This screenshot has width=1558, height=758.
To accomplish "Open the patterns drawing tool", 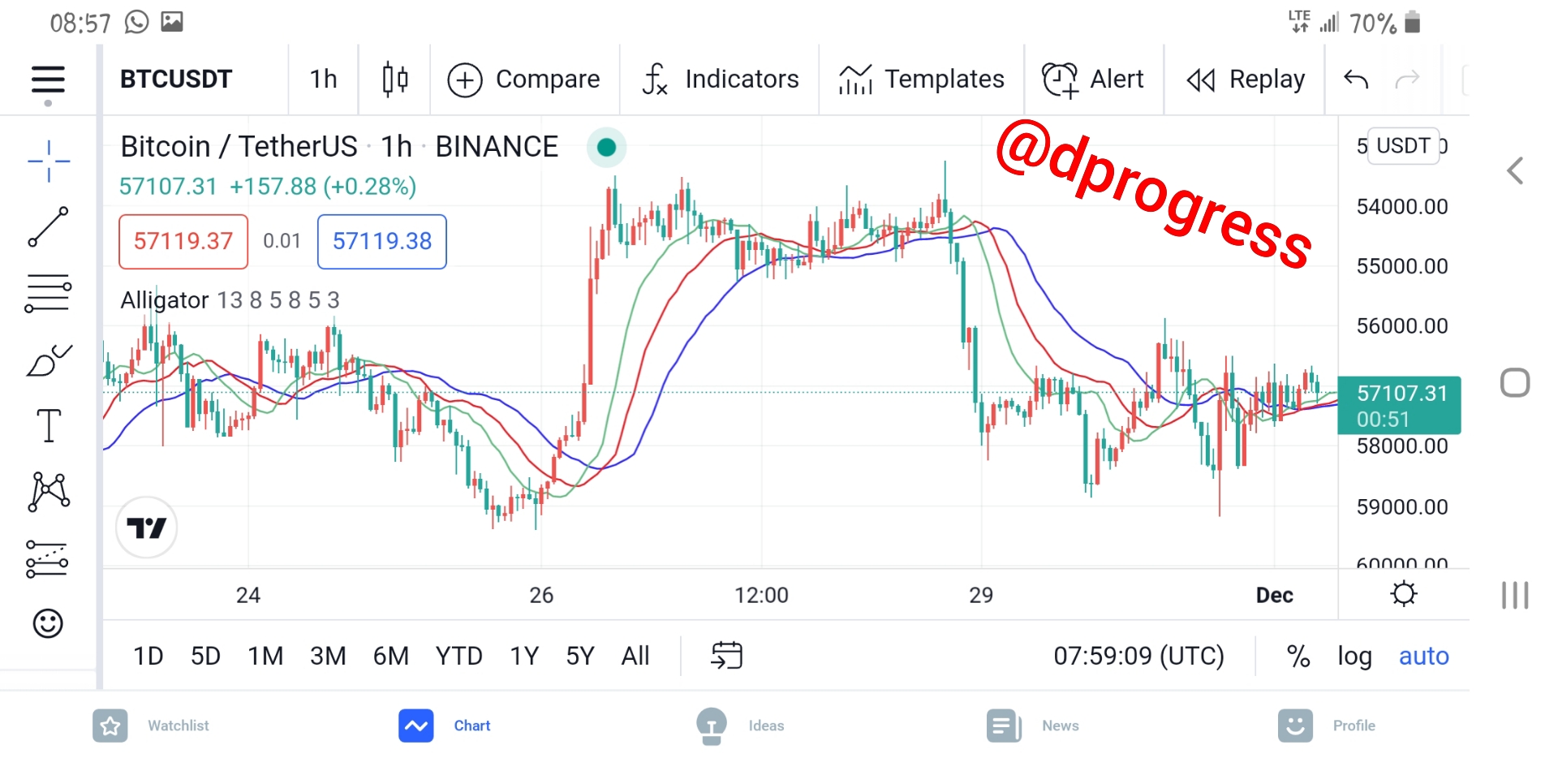I will point(49,492).
